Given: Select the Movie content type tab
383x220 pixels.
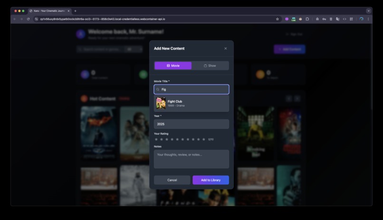Looking at the screenshot, I should pyautogui.click(x=173, y=66).
